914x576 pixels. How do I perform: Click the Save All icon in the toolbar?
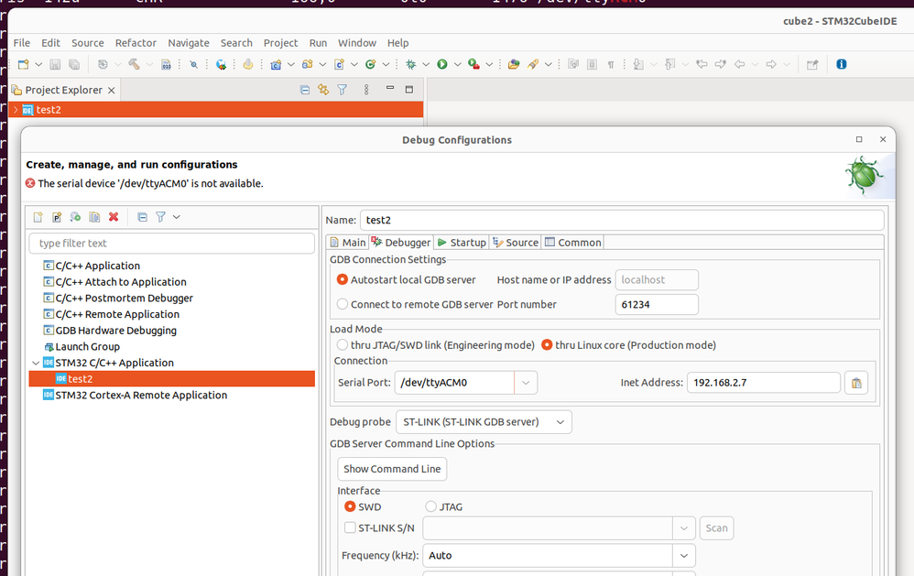[x=74, y=64]
